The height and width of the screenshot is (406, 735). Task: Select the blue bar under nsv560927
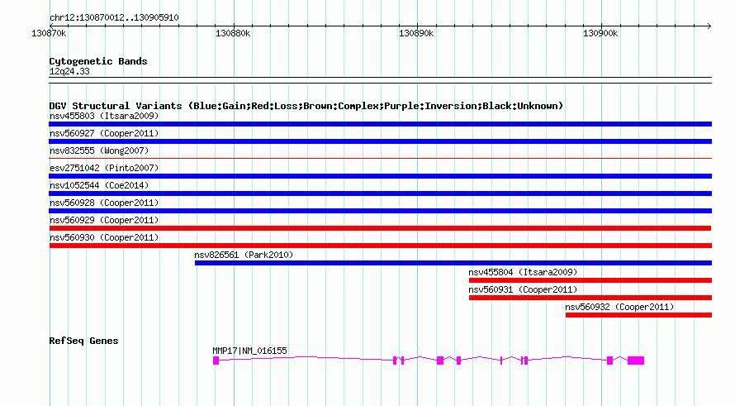click(x=380, y=141)
